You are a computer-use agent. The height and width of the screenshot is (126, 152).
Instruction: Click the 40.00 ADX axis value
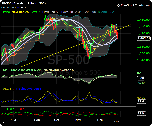(141, 98)
